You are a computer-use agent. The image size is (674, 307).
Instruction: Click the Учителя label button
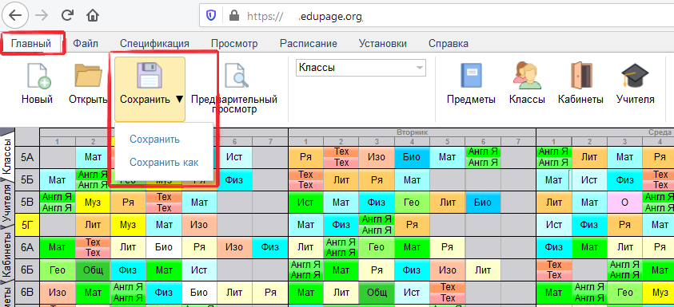pyautogui.click(x=636, y=100)
